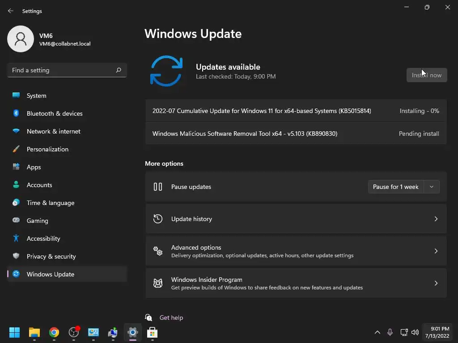The image size is (458, 343).
Task: Open Google Chrome from taskbar
Action: click(54, 332)
